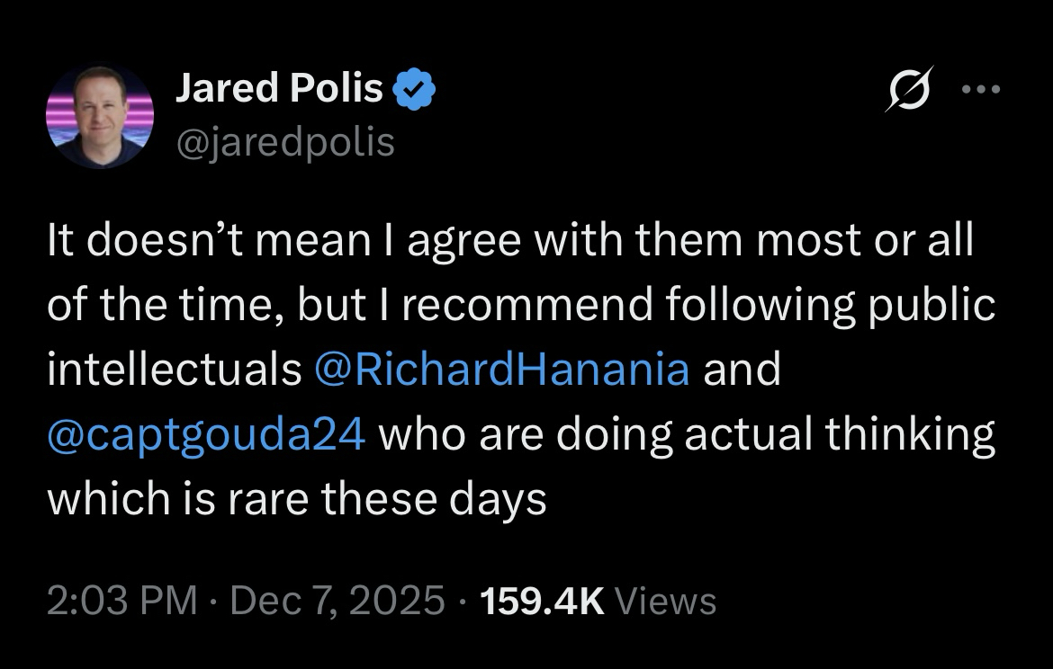Click the 2:03 PM timestamp

tap(121, 600)
